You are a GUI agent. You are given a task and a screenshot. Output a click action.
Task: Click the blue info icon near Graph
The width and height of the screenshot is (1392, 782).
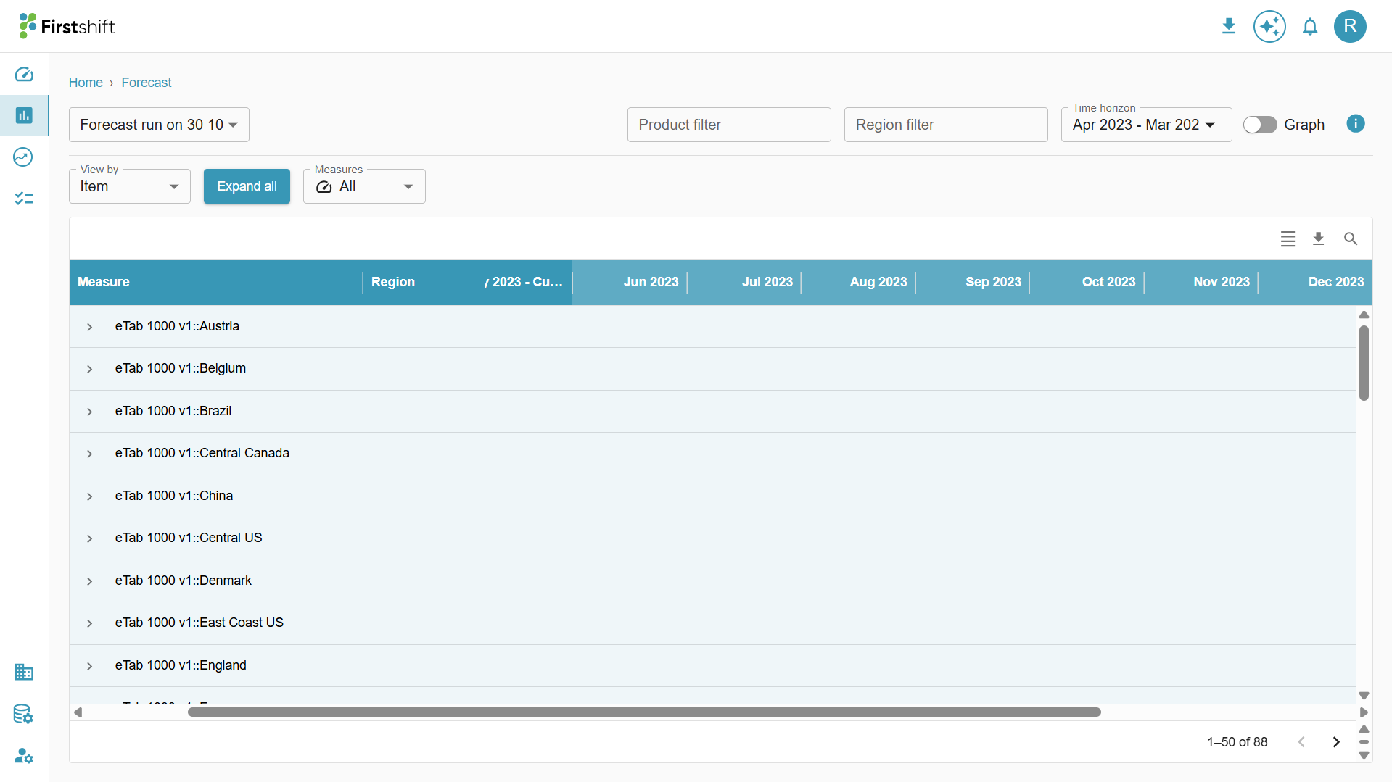click(1356, 124)
